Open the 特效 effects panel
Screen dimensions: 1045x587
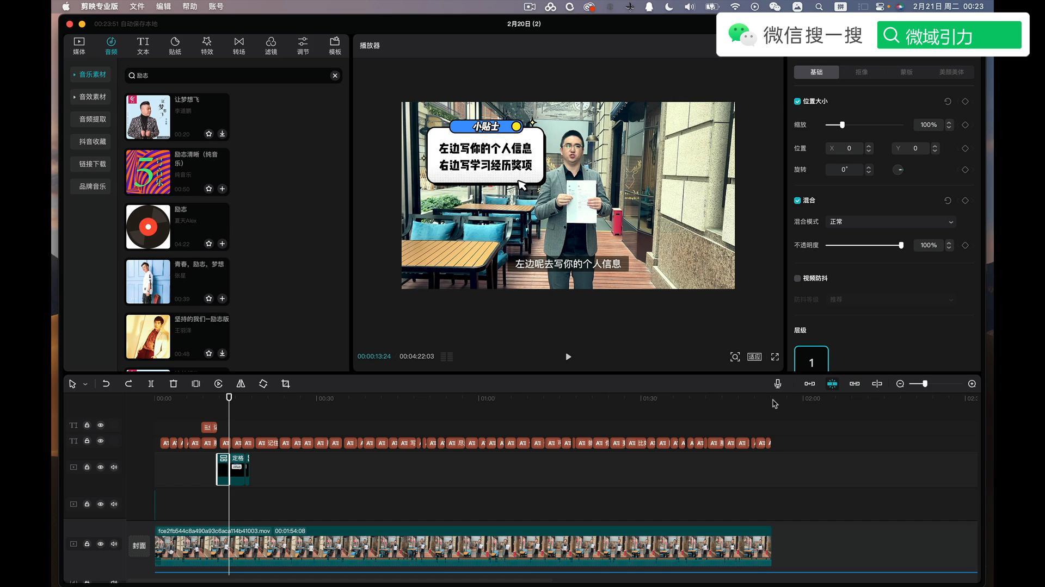coord(207,46)
